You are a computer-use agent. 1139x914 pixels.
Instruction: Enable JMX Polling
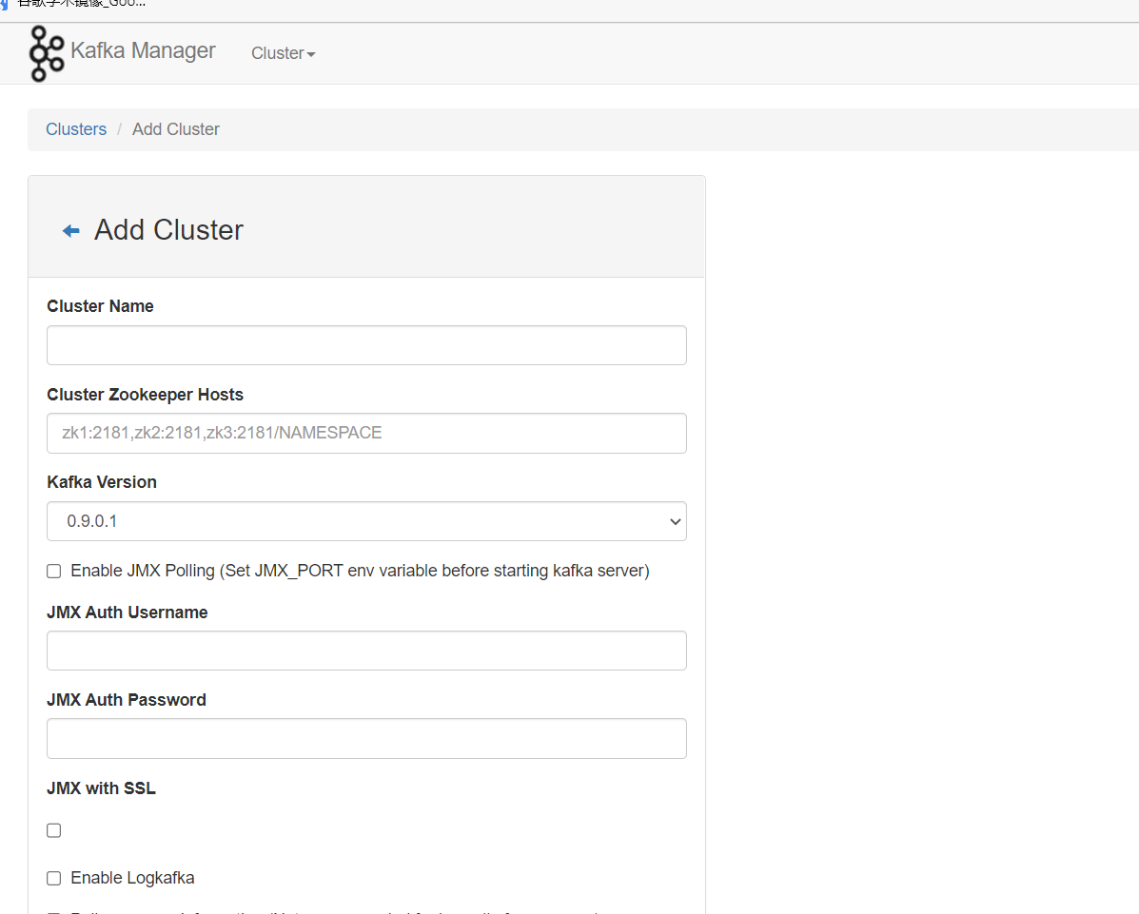(x=53, y=571)
